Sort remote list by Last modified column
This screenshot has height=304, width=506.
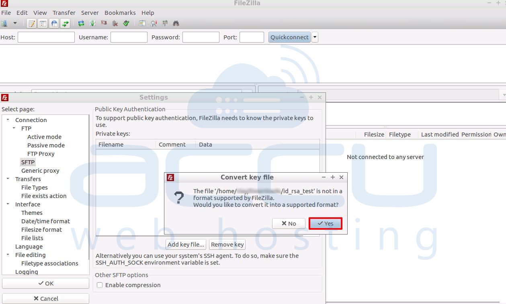click(x=440, y=135)
